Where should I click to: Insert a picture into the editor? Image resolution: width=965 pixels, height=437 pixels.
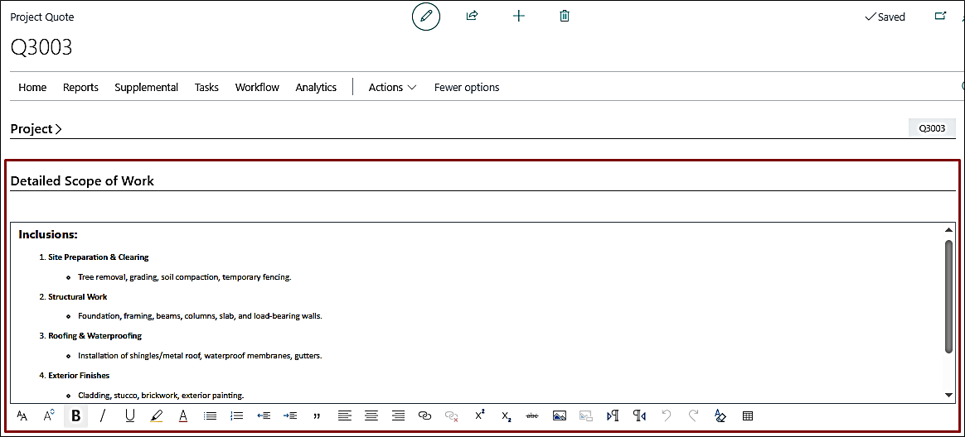[560, 415]
